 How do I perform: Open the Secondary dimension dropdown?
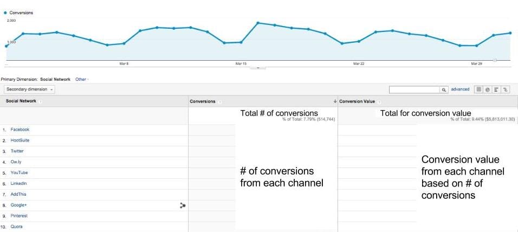30,89
